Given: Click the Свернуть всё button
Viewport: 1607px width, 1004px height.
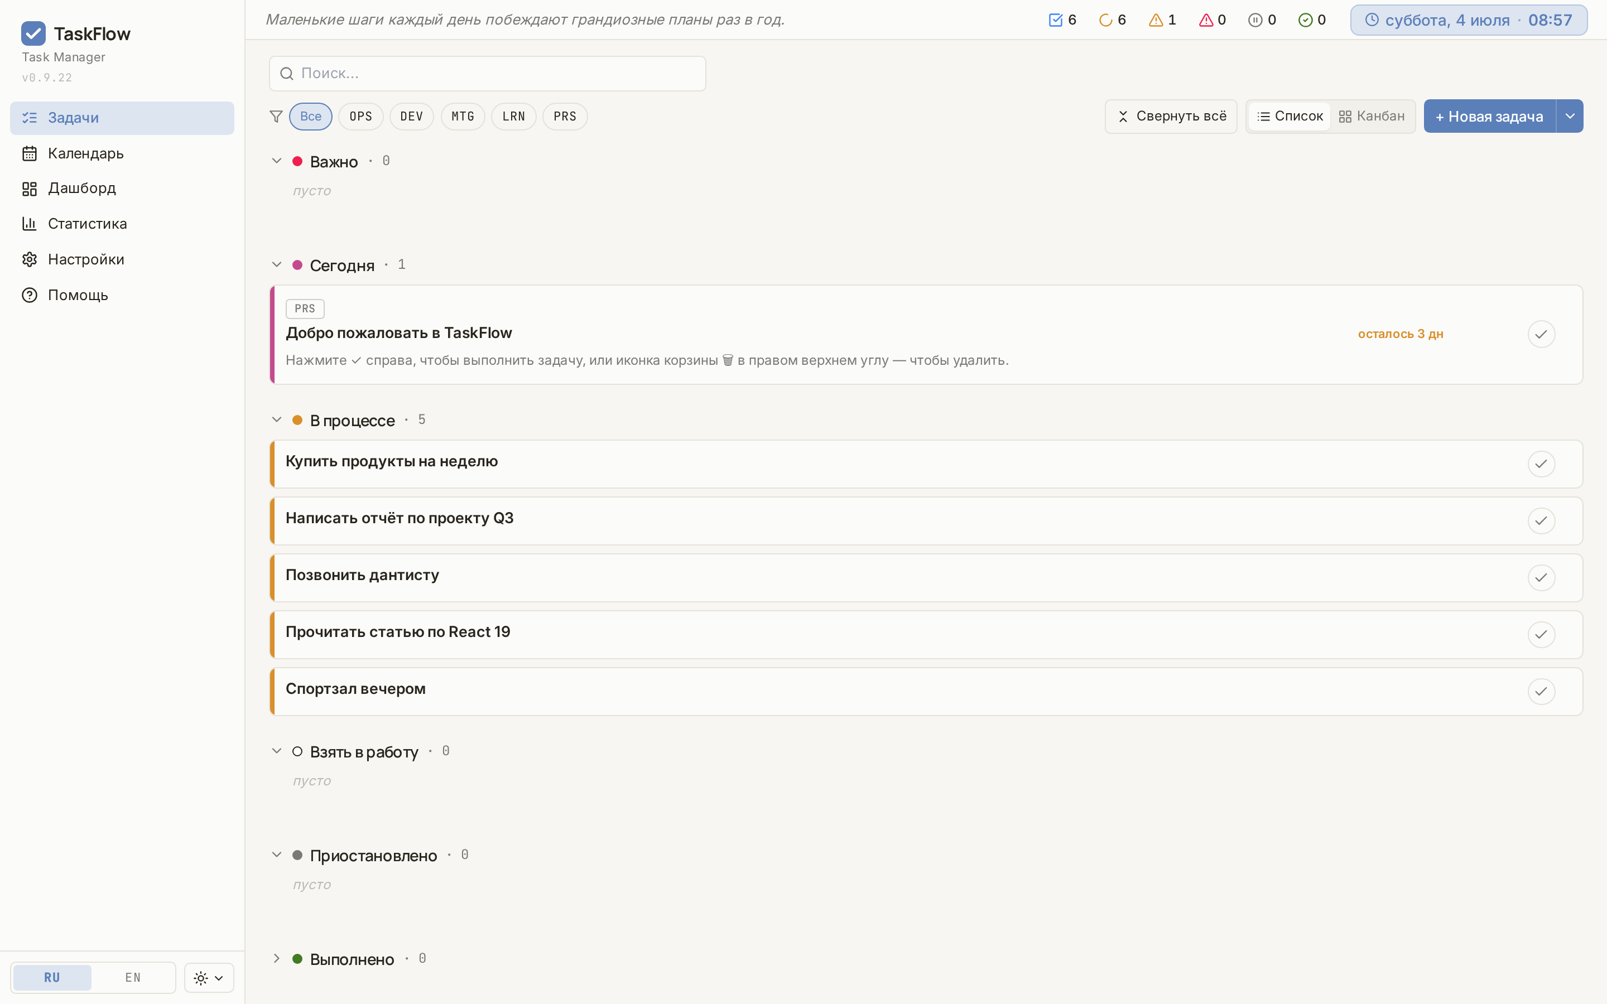Looking at the screenshot, I should pos(1171,117).
